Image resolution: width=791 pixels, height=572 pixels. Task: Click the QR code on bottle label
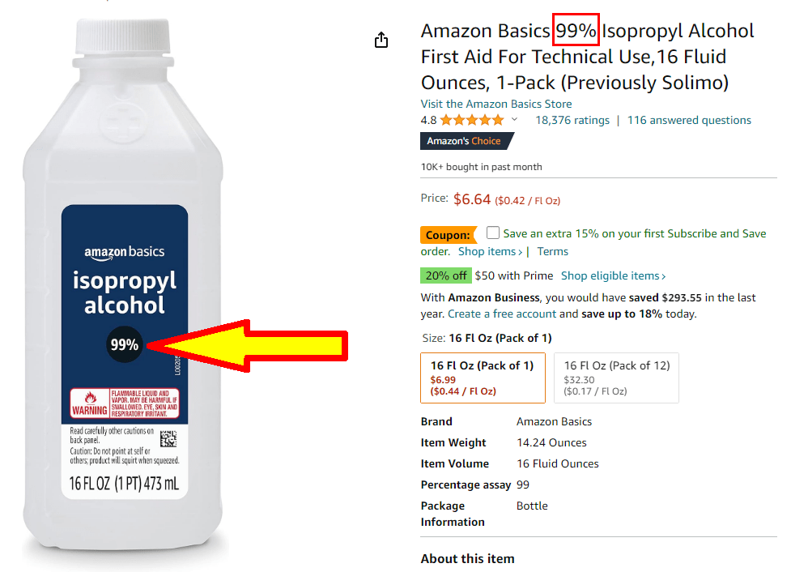tap(168, 438)
